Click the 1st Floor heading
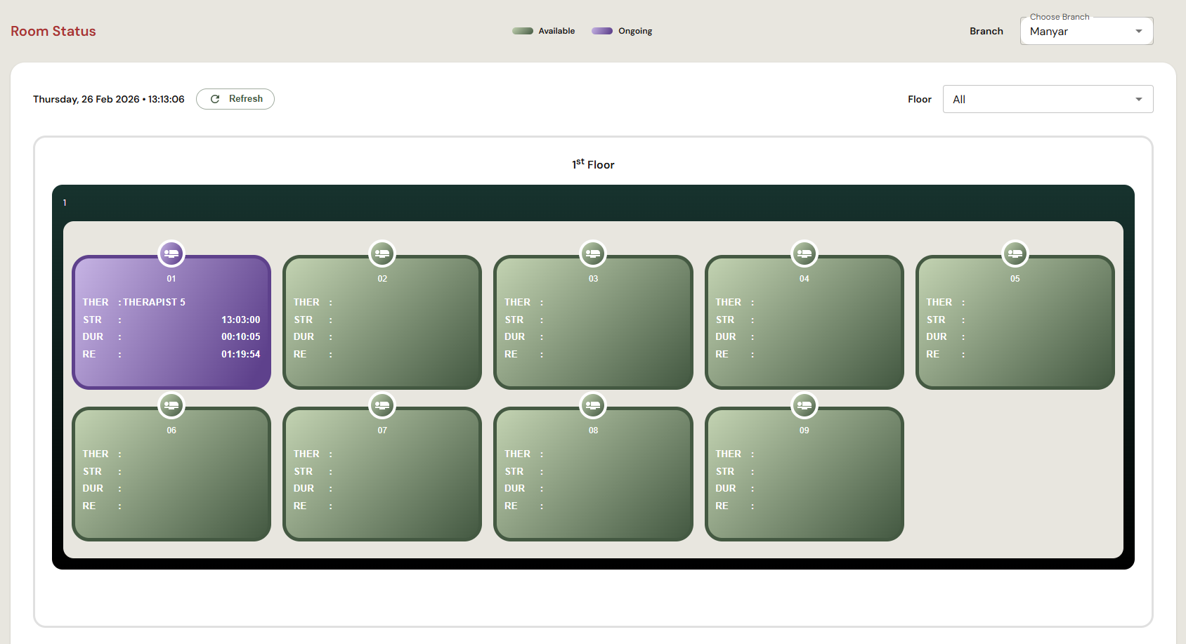The width and height of the screenshot is (1186, 644). 593,164
